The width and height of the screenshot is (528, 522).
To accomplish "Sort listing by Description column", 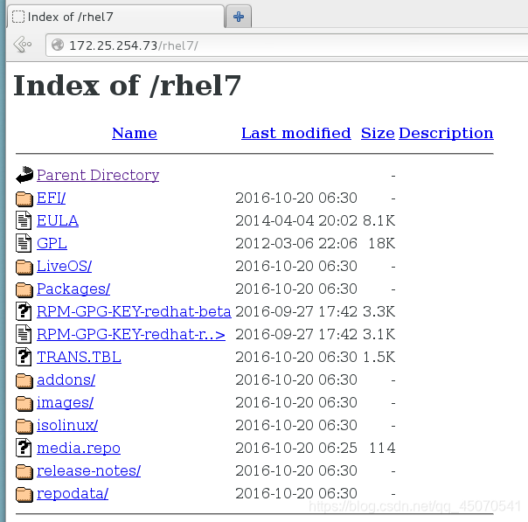I will (446, 133).
